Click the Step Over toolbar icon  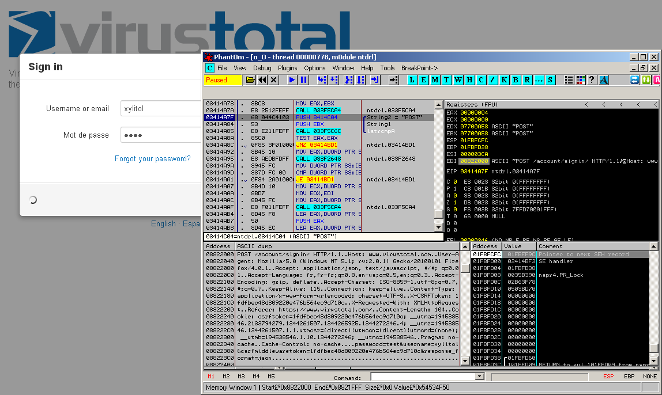pos(334,80)
